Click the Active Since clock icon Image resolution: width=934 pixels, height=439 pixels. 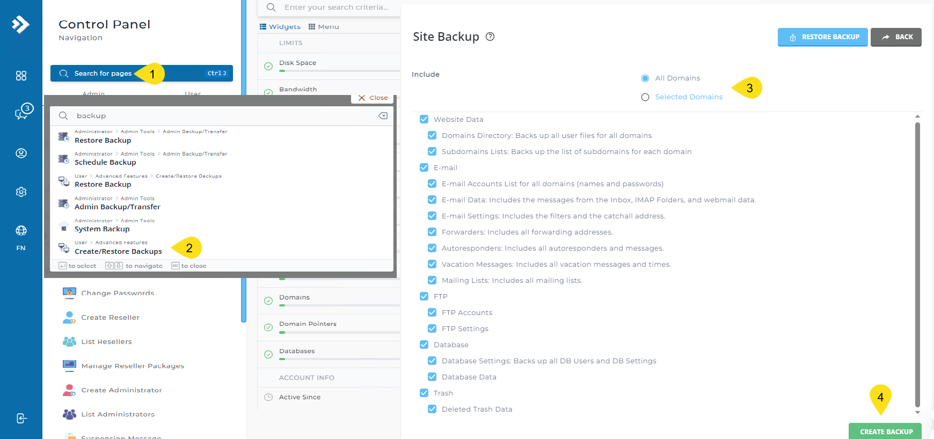point(268,397)
